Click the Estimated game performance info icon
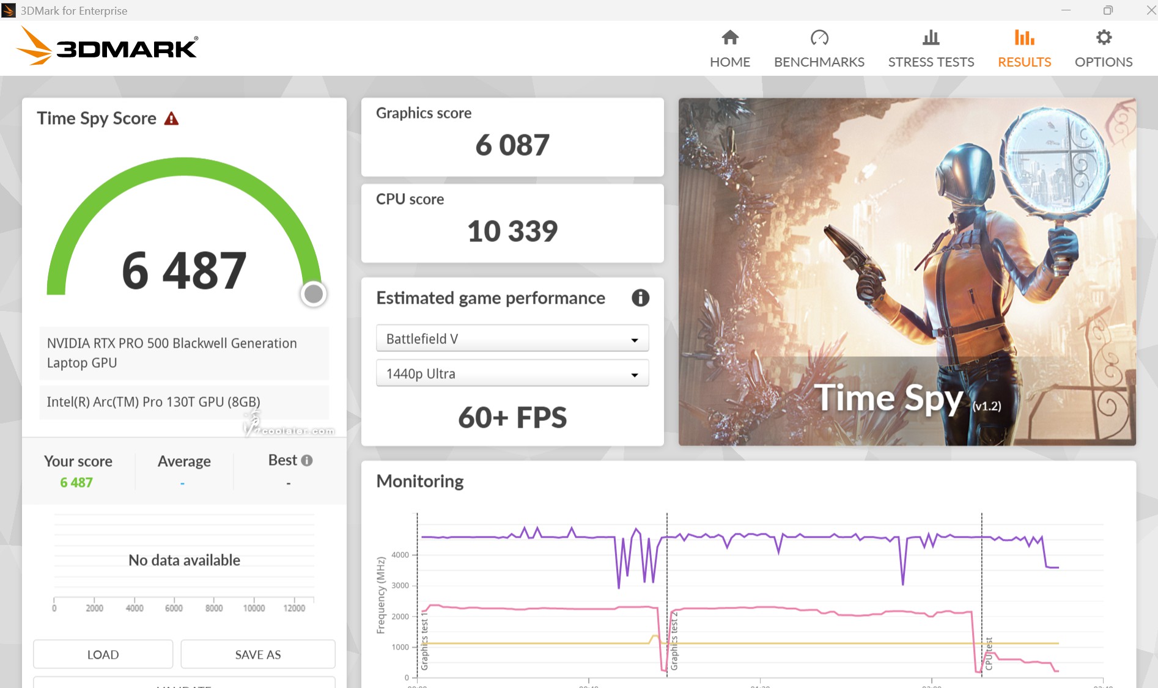Viewport: 1158px width, 688px height. tap(640, 298)
